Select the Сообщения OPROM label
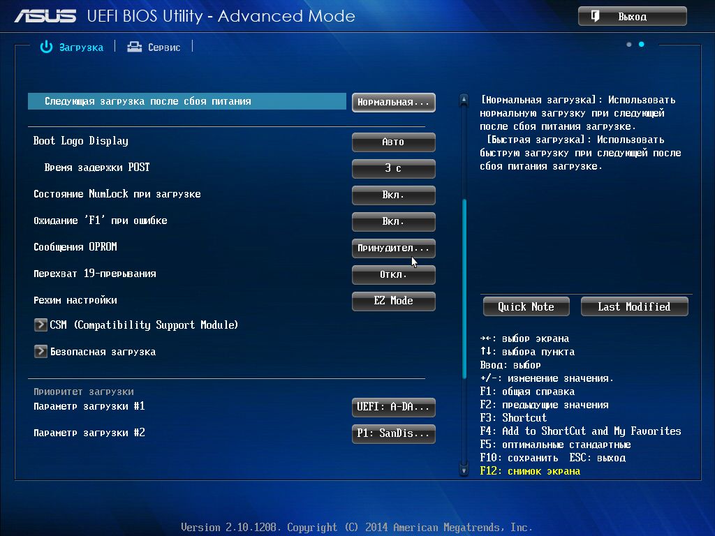715x536 pixels. pyautogui.click(x=75, y=247)
